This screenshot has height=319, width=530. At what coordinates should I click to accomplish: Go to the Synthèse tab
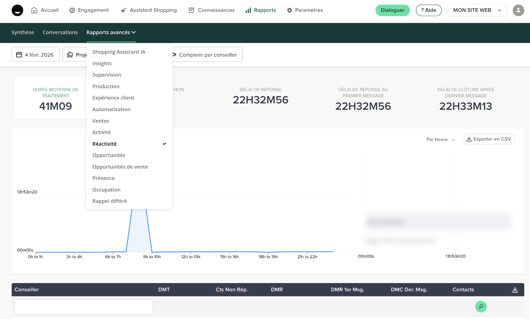click(23, 33)
